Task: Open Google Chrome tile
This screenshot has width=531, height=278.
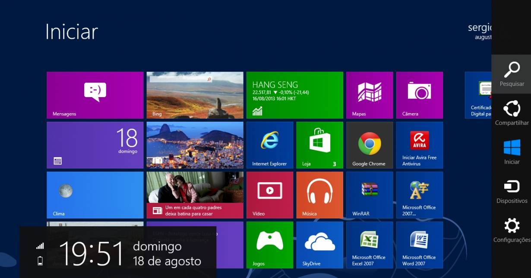Action: click(370, 145)
